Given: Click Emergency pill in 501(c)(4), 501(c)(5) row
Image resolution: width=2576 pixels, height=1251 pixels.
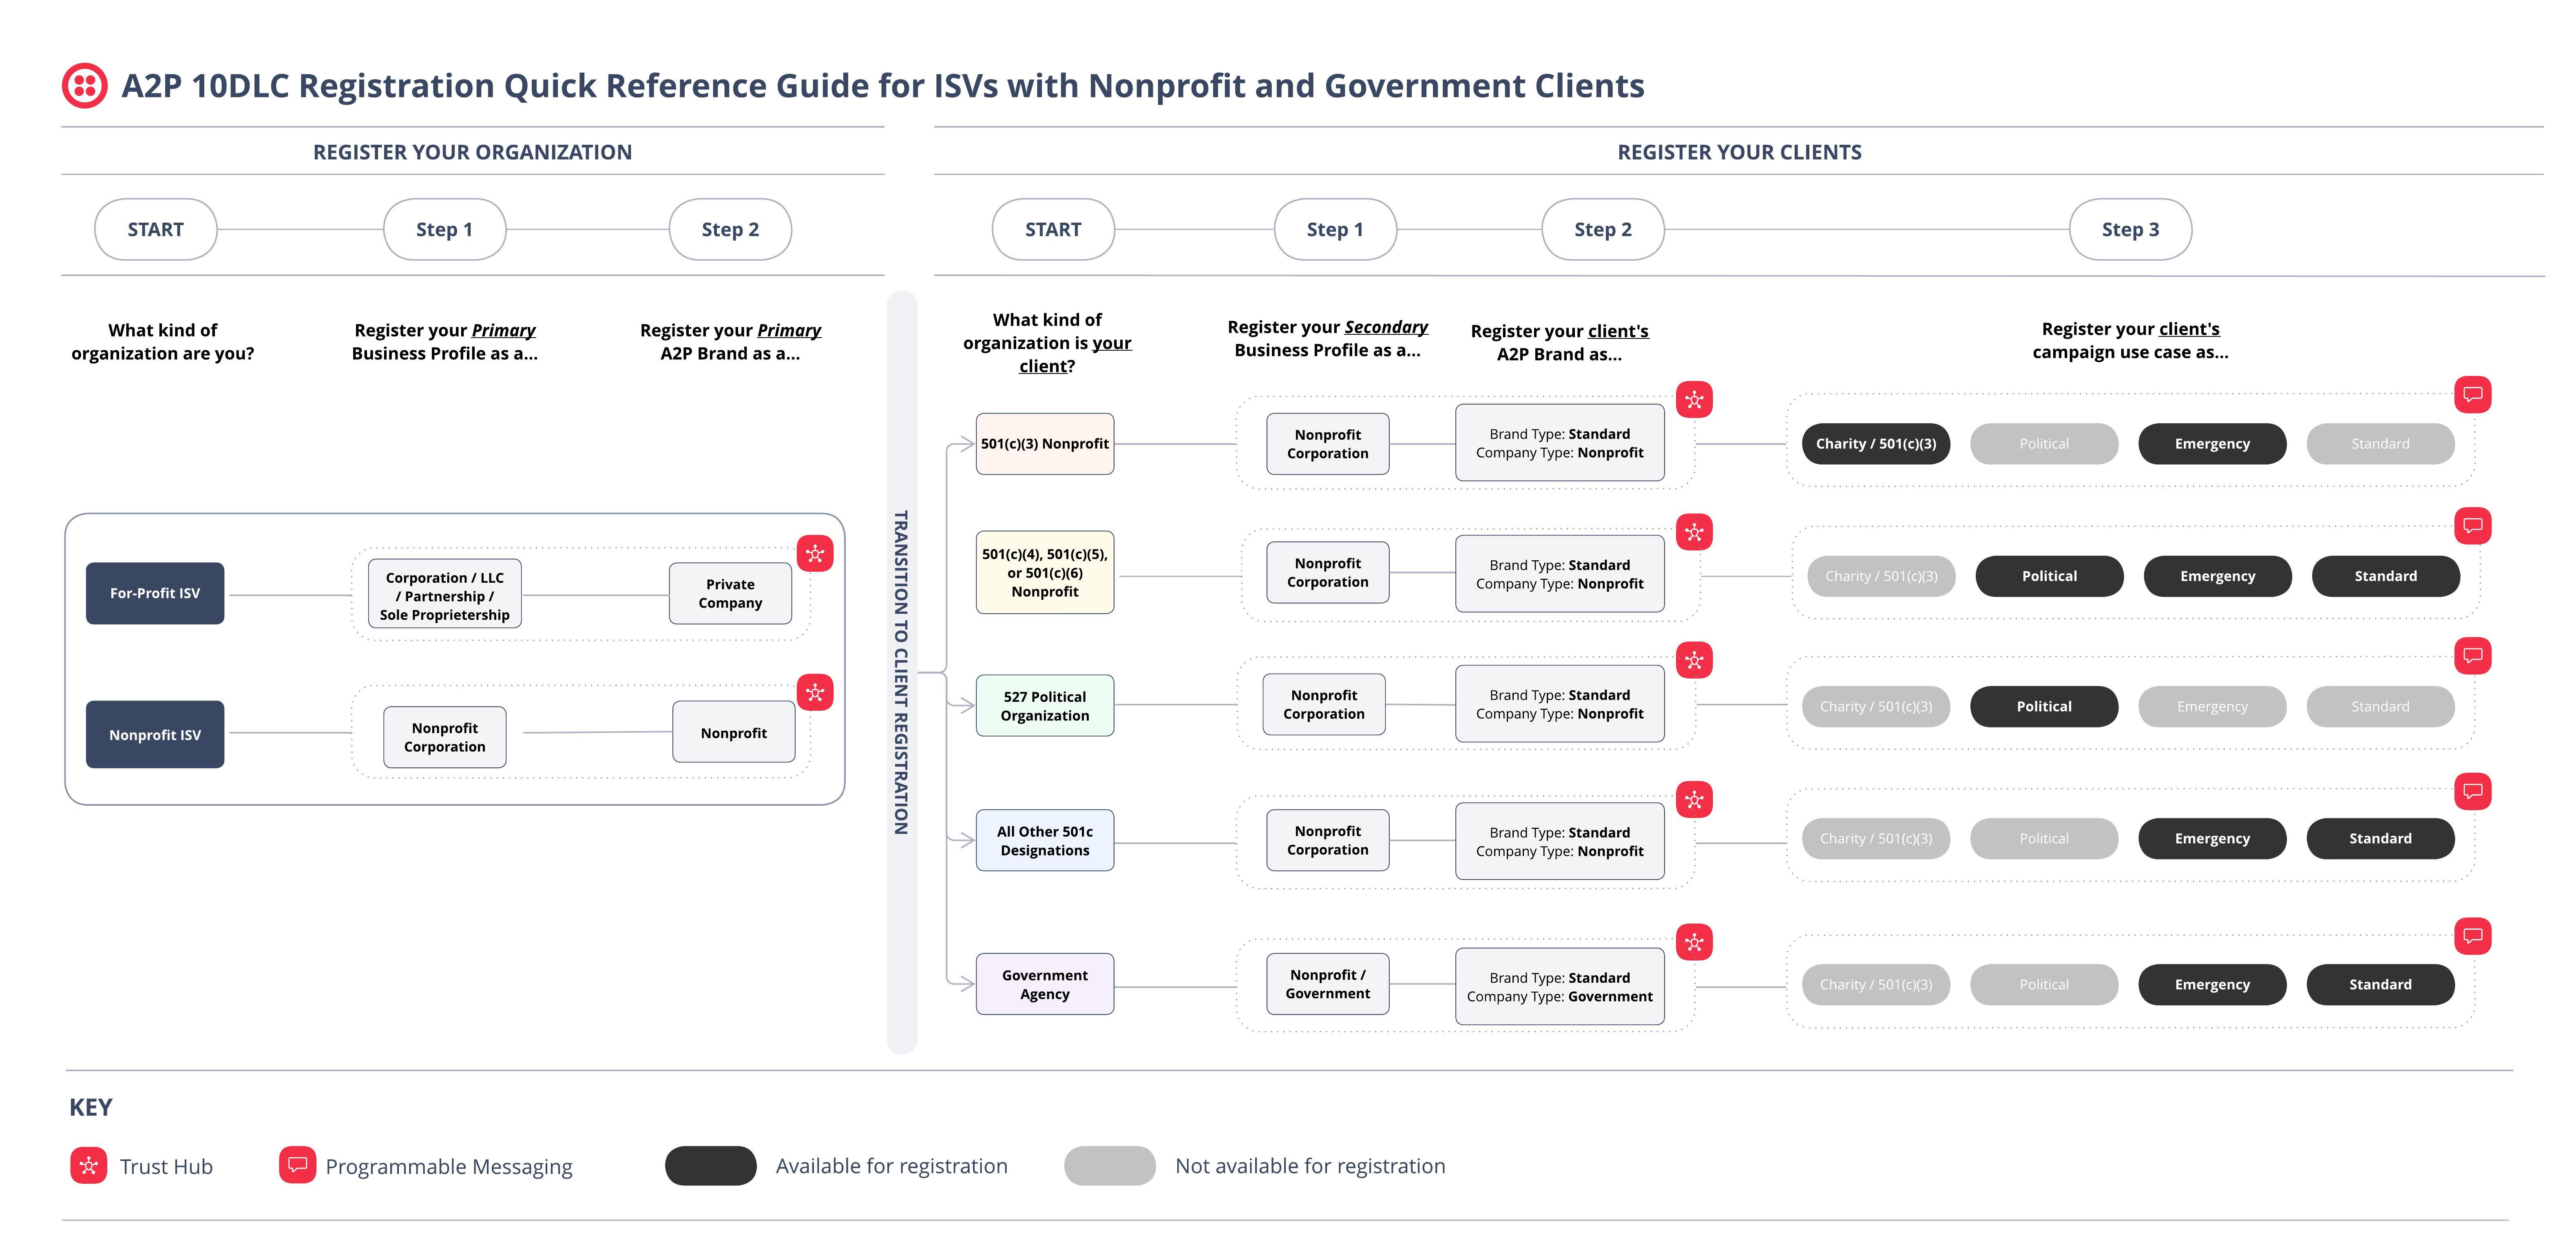Looking at the screenshot, I should (x=2217, y=576).
